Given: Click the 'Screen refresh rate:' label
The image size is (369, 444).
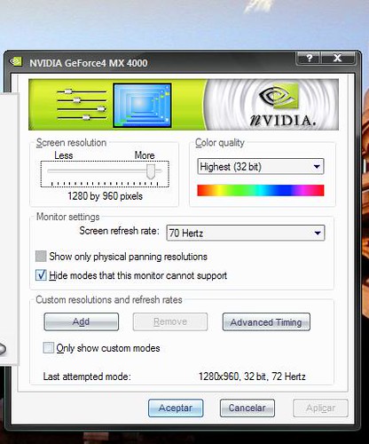Looking at the screenshot, I should pos(119,231).
